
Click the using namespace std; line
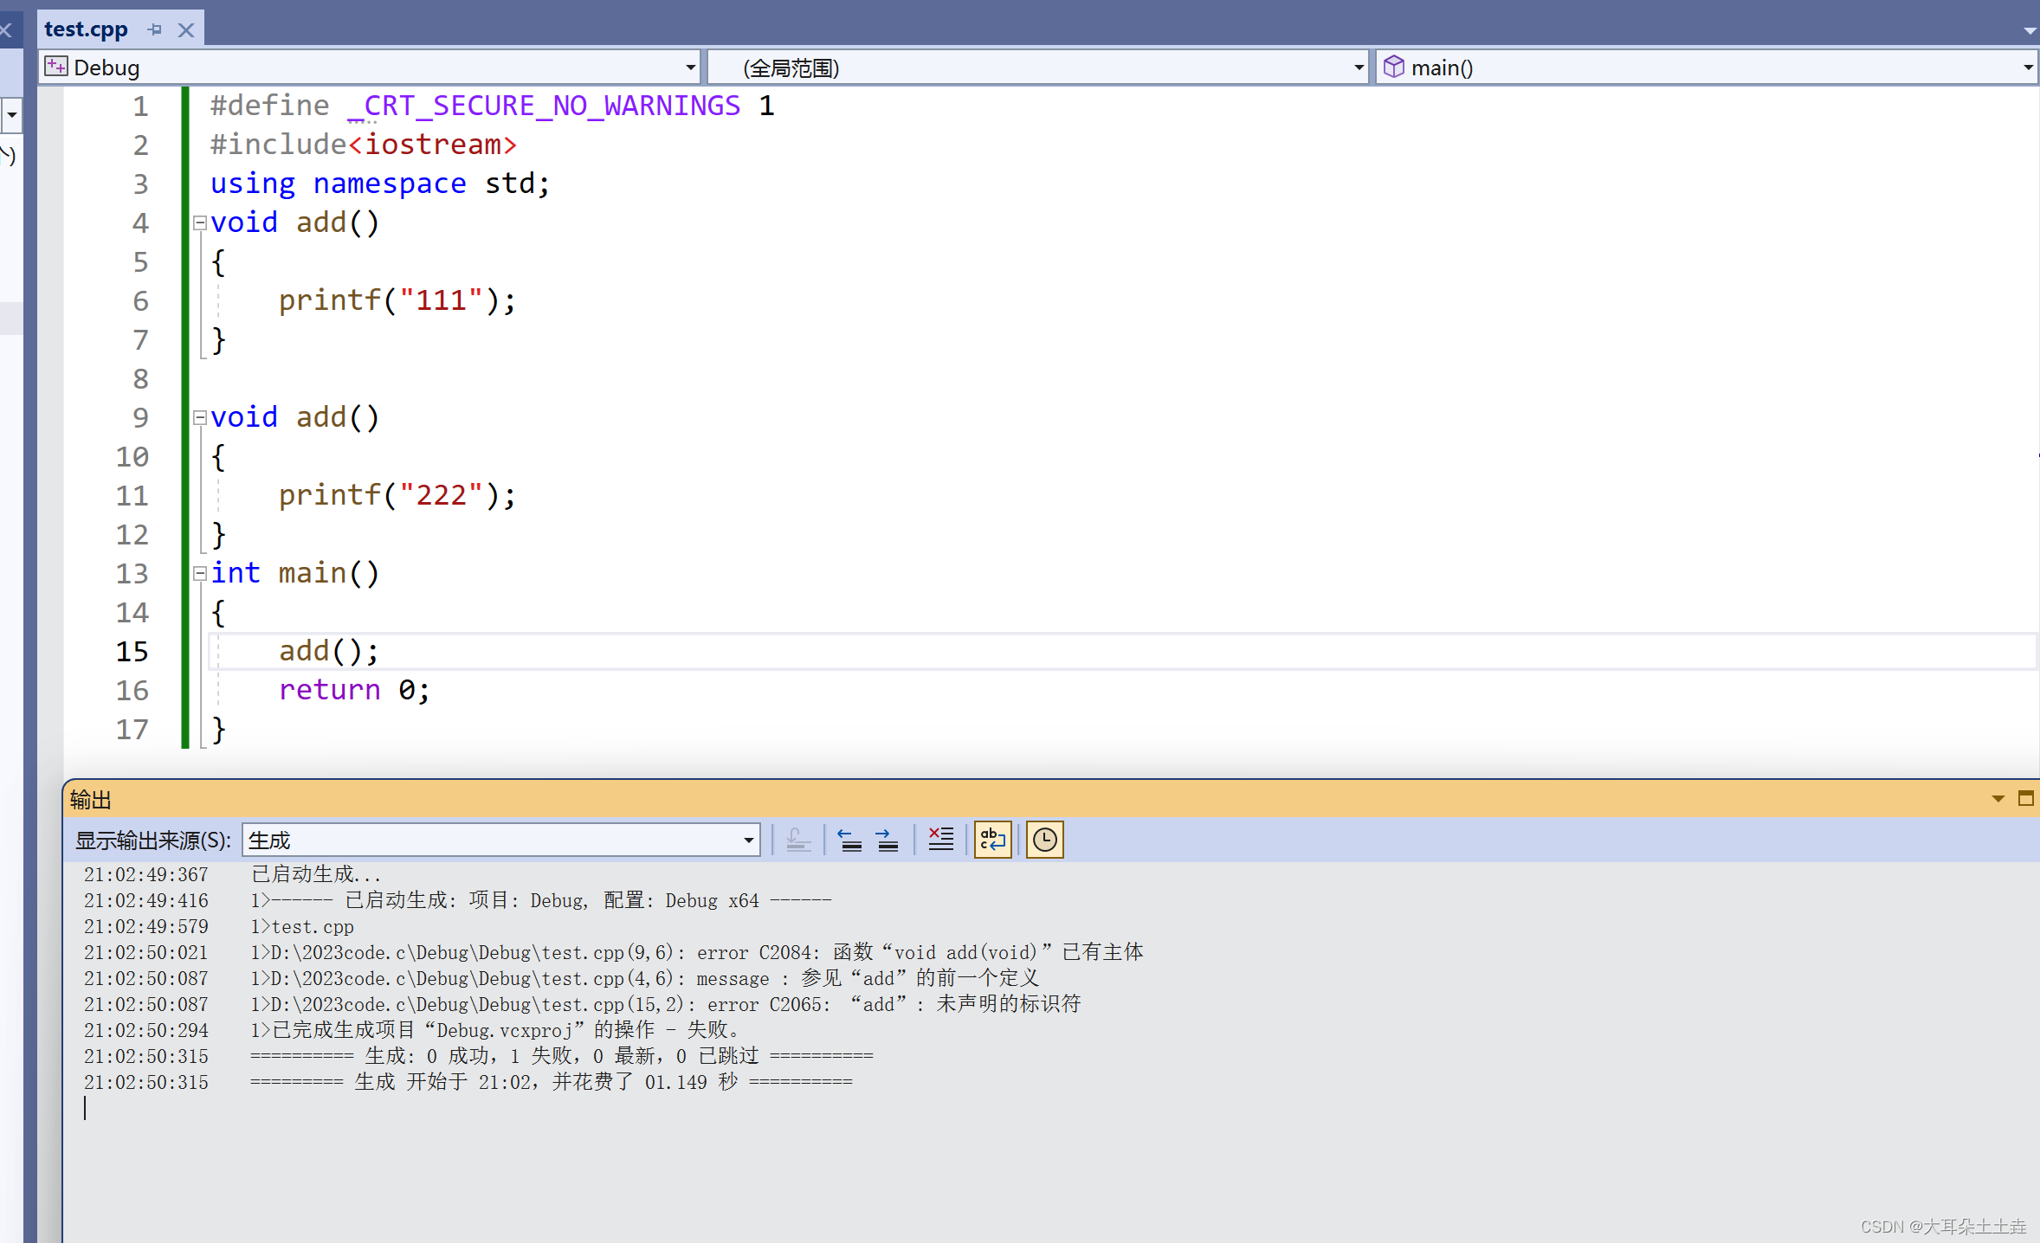(380, 184)
